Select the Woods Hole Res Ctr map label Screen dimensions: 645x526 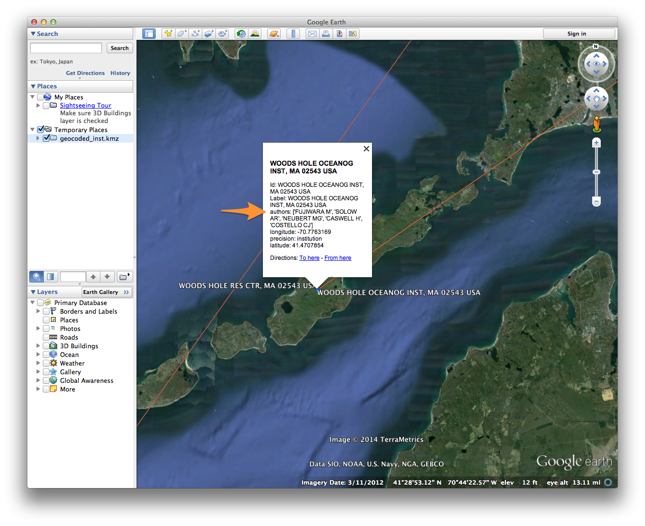(x=247, y=286)
